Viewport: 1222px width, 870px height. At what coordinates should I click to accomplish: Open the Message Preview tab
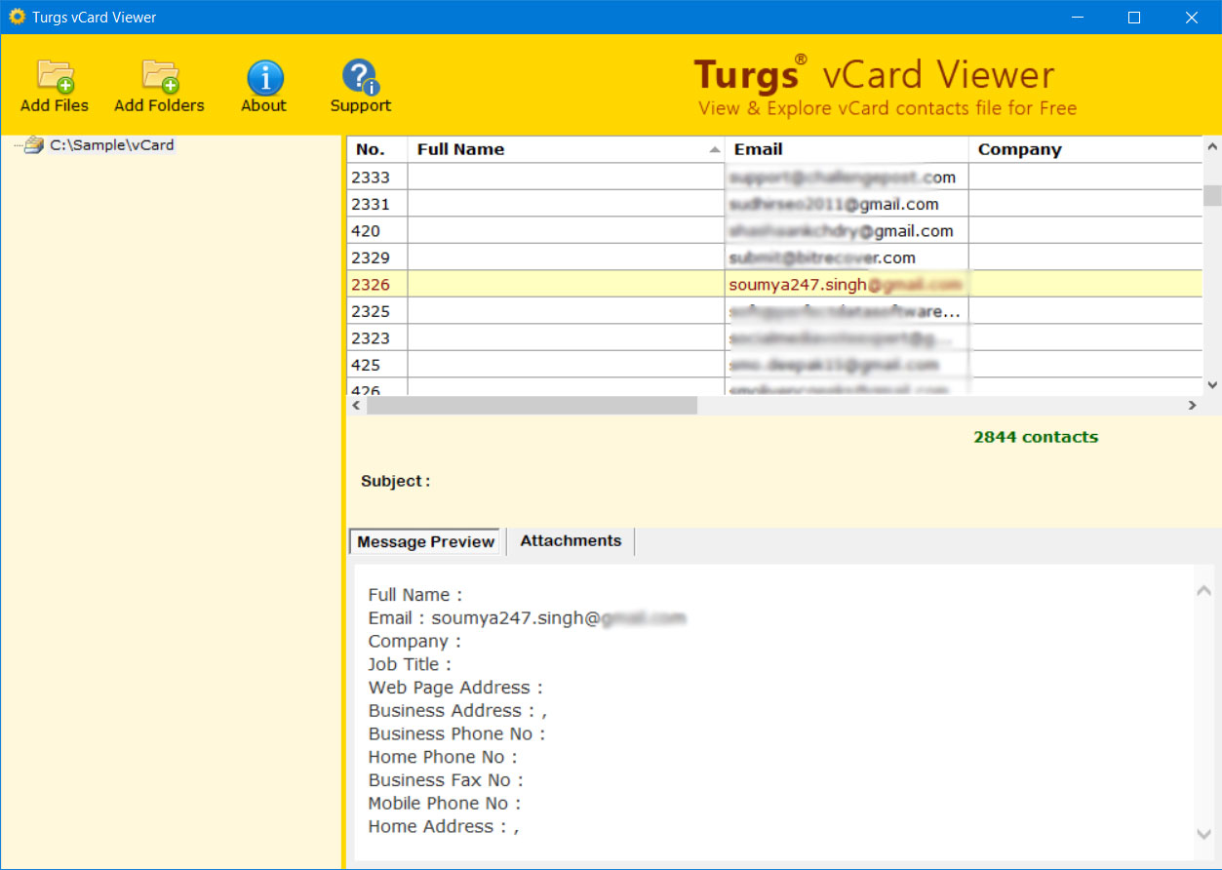coord(425,542)
